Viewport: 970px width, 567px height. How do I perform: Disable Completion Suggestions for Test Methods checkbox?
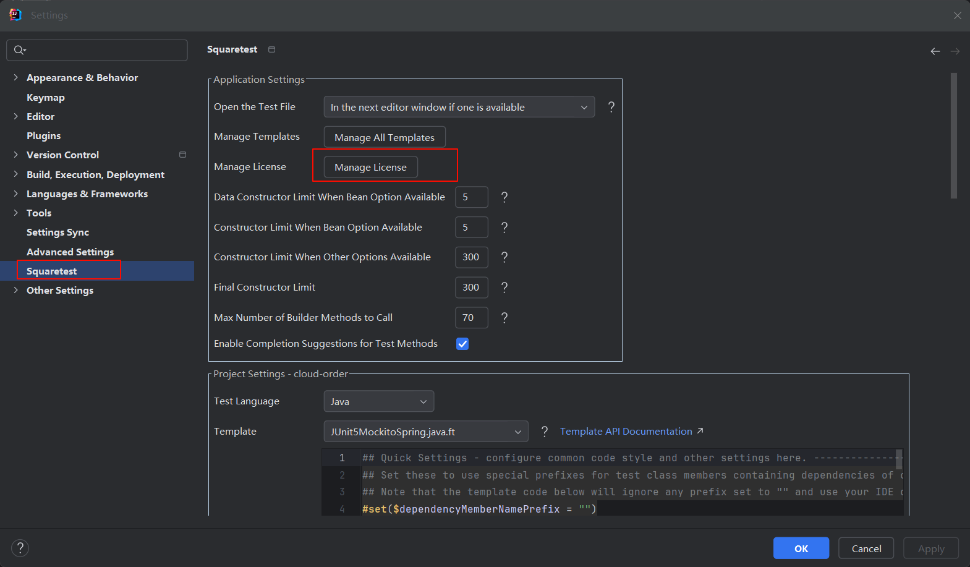462,344
